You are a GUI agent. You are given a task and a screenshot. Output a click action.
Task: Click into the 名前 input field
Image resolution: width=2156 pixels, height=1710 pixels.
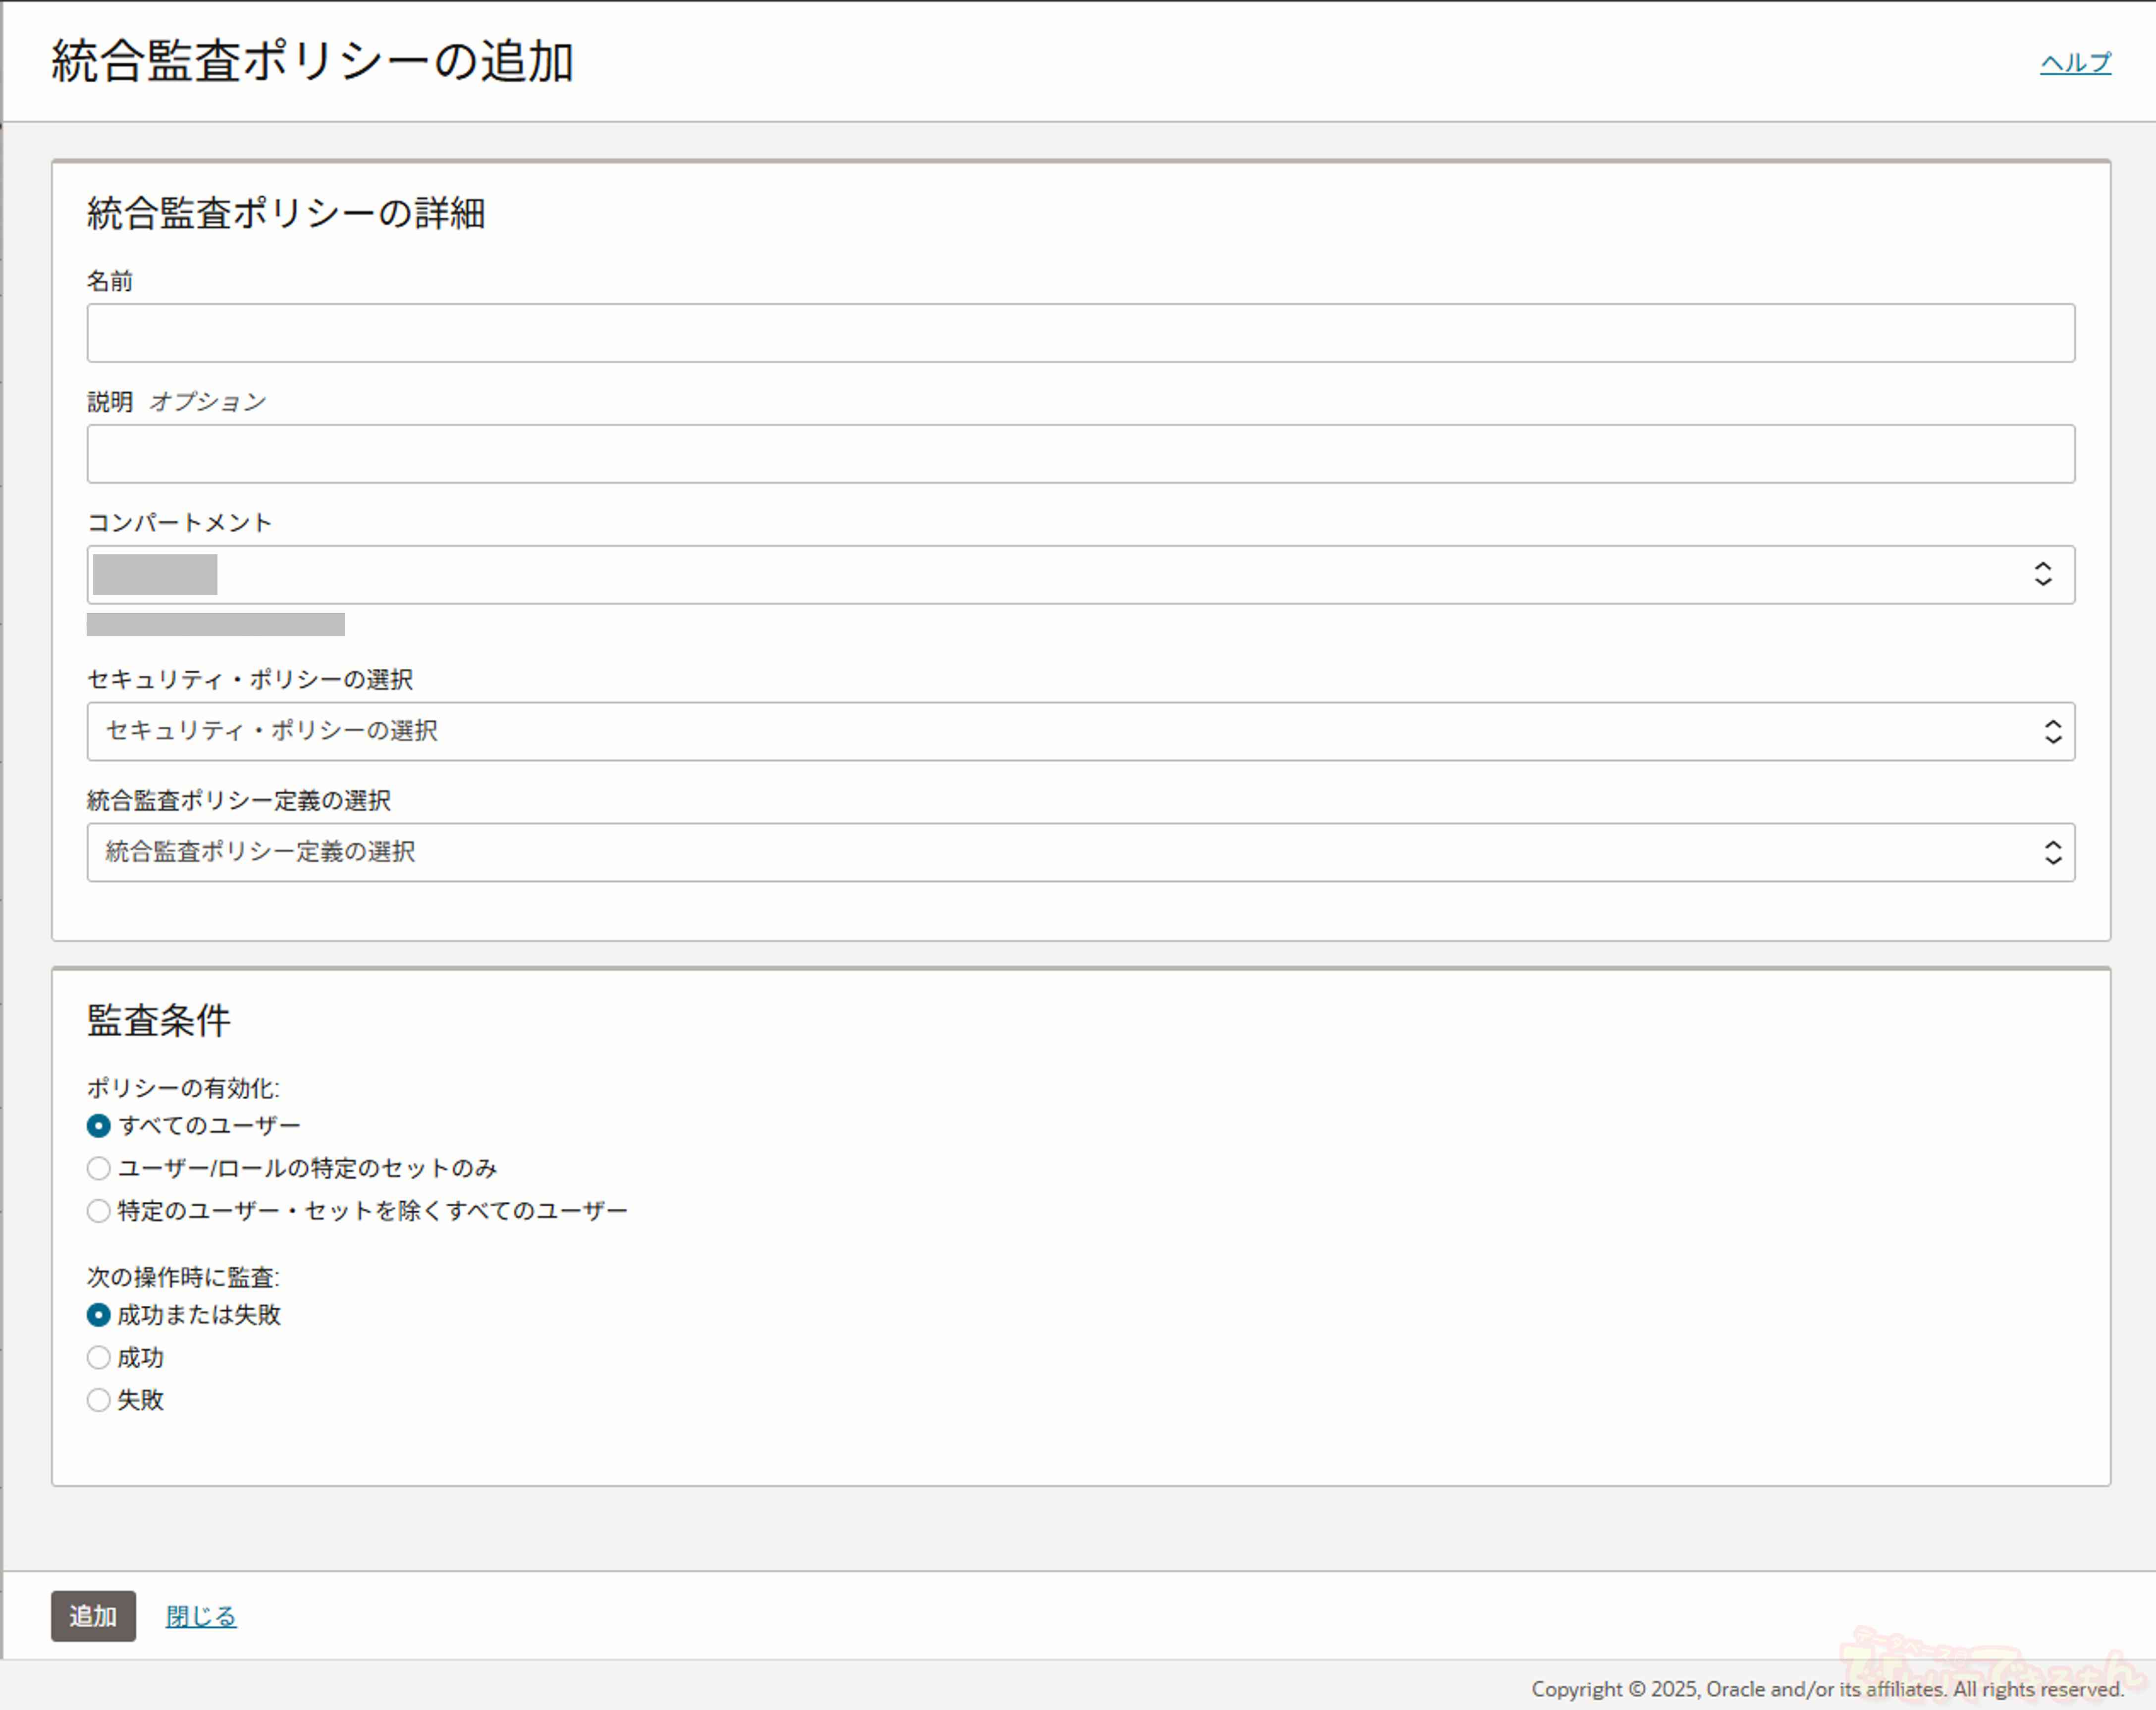pyautogui.click(x=1080, y=333)
